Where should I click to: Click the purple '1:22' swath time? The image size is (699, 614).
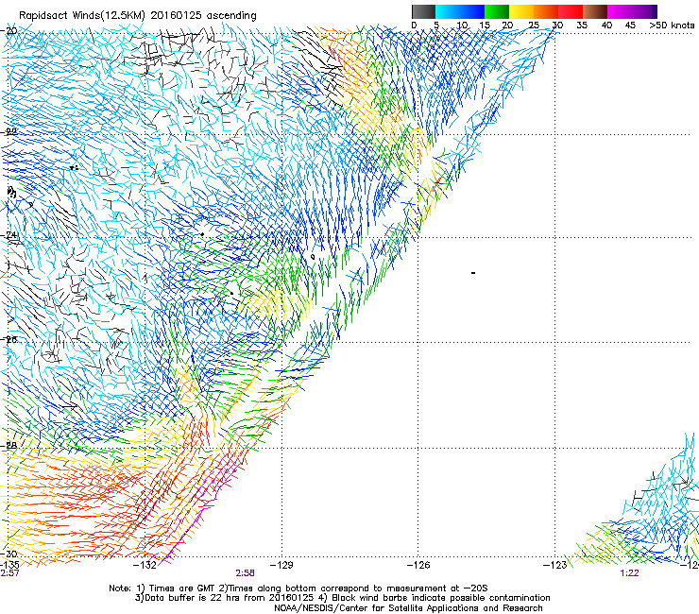pos(629,573)
